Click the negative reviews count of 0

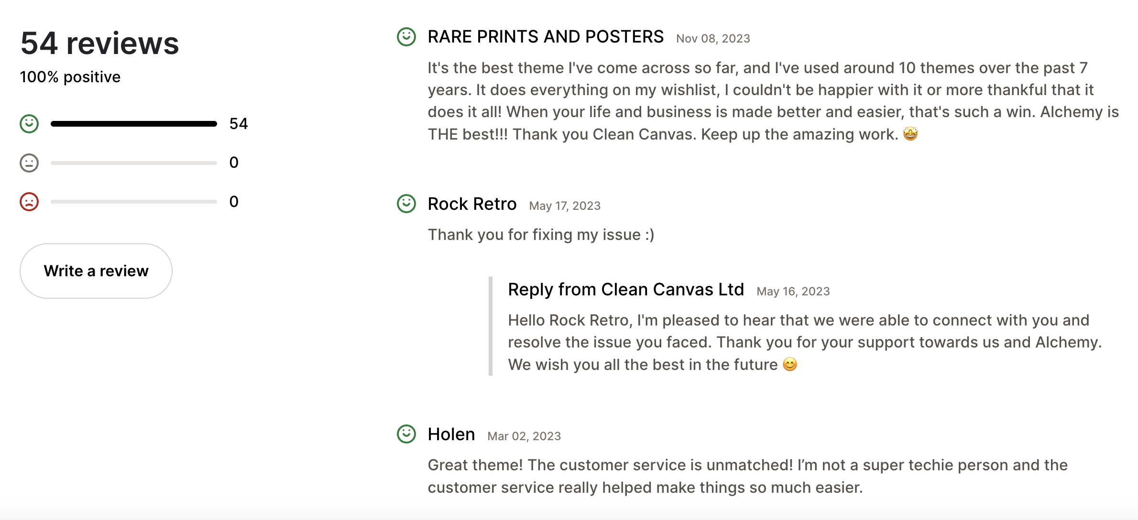click(234, 201)
